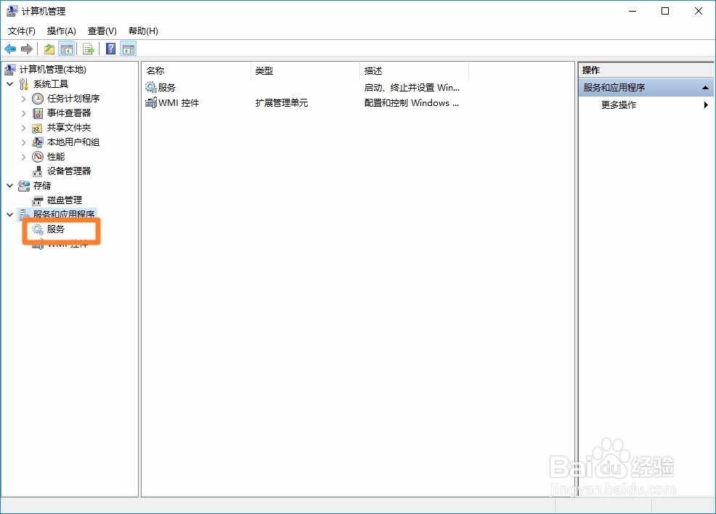Toggle the action pane visibility toolbar icon

(x=129, y=48)
